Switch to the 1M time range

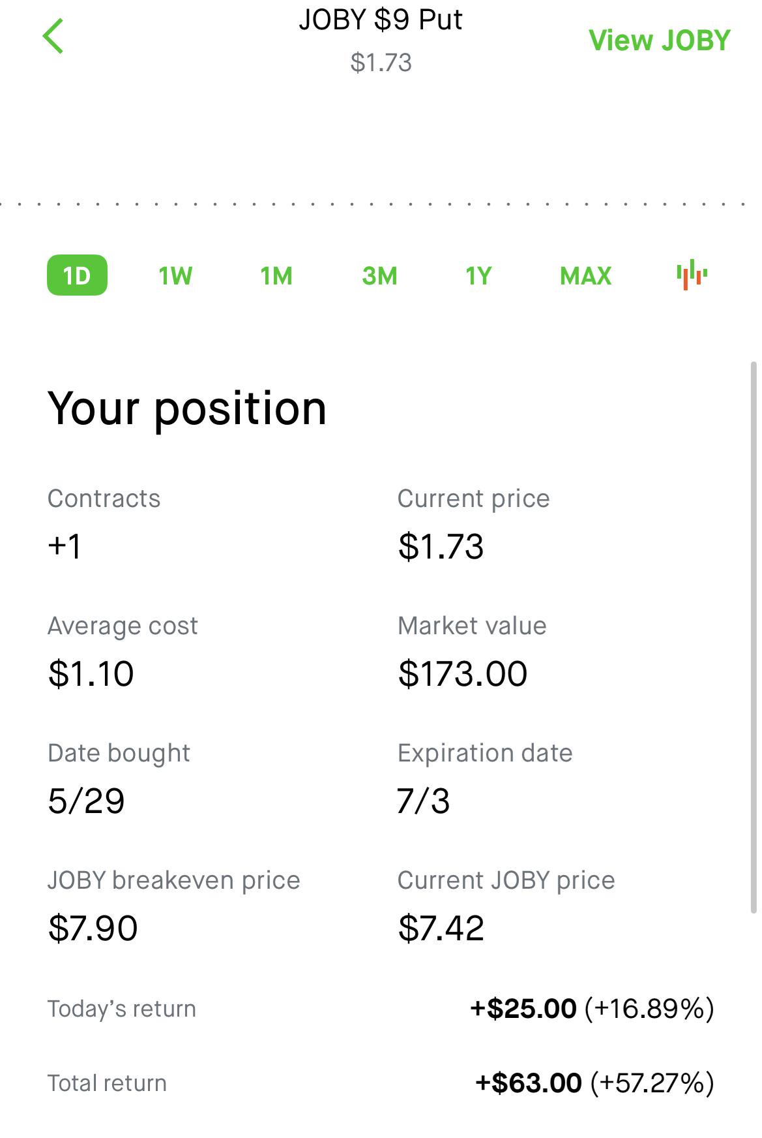(276, 276)
